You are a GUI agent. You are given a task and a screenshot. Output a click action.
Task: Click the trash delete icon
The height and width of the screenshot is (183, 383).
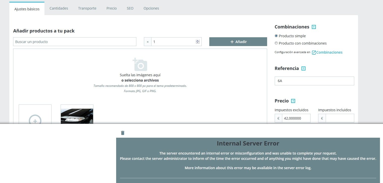[x=123, y=133]
